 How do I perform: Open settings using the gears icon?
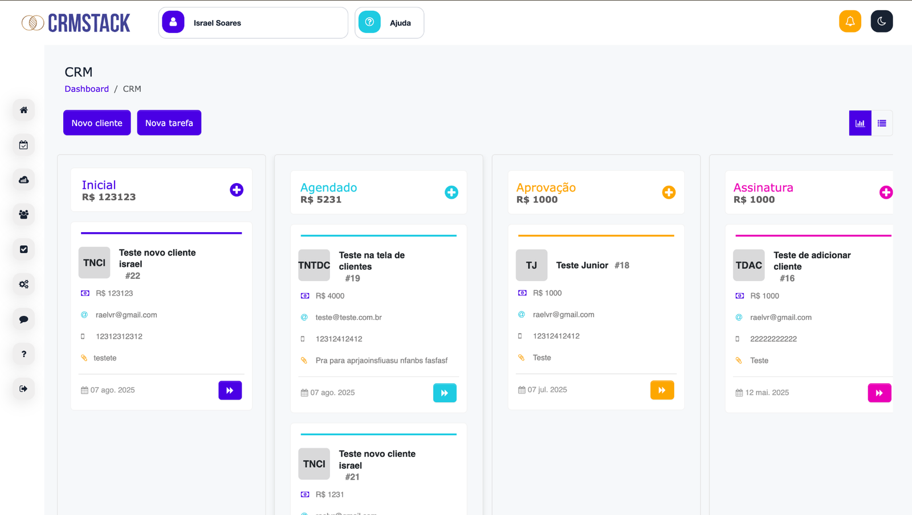click(x=23, y=284)
